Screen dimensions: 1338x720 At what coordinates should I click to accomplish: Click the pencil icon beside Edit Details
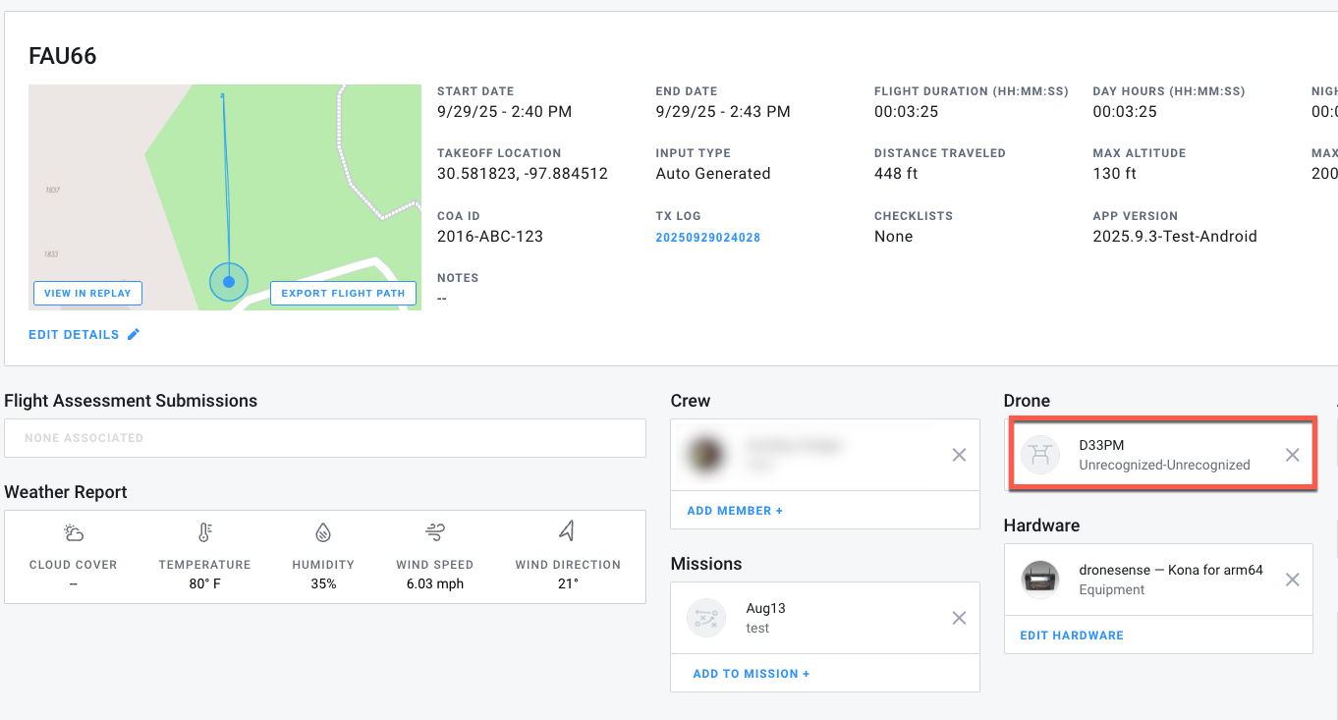coord(134,335)
